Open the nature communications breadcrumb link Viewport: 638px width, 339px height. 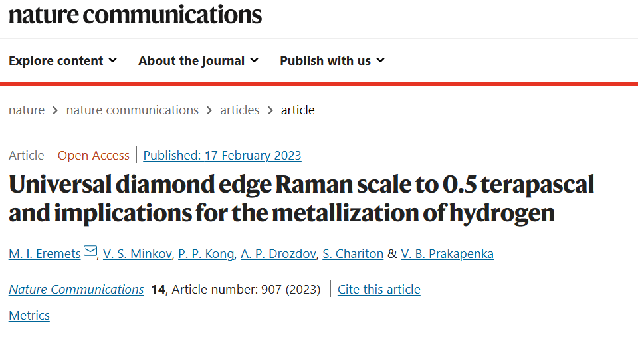[132, 110]
